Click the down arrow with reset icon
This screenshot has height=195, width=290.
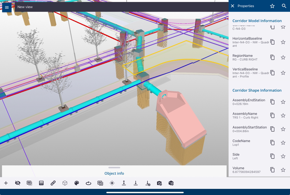148,183
